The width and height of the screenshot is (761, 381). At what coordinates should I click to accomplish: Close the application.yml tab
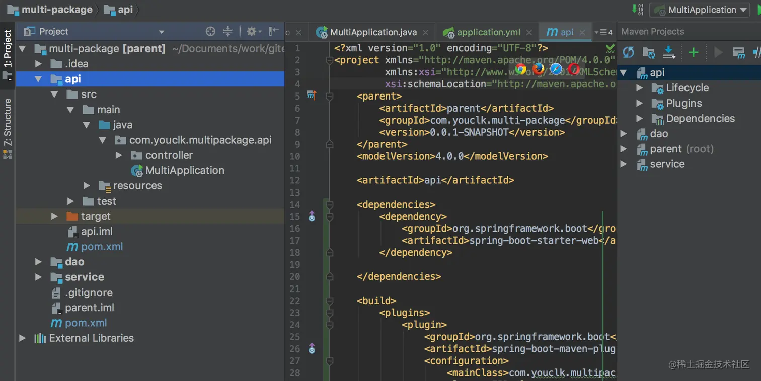click(529, 32)
